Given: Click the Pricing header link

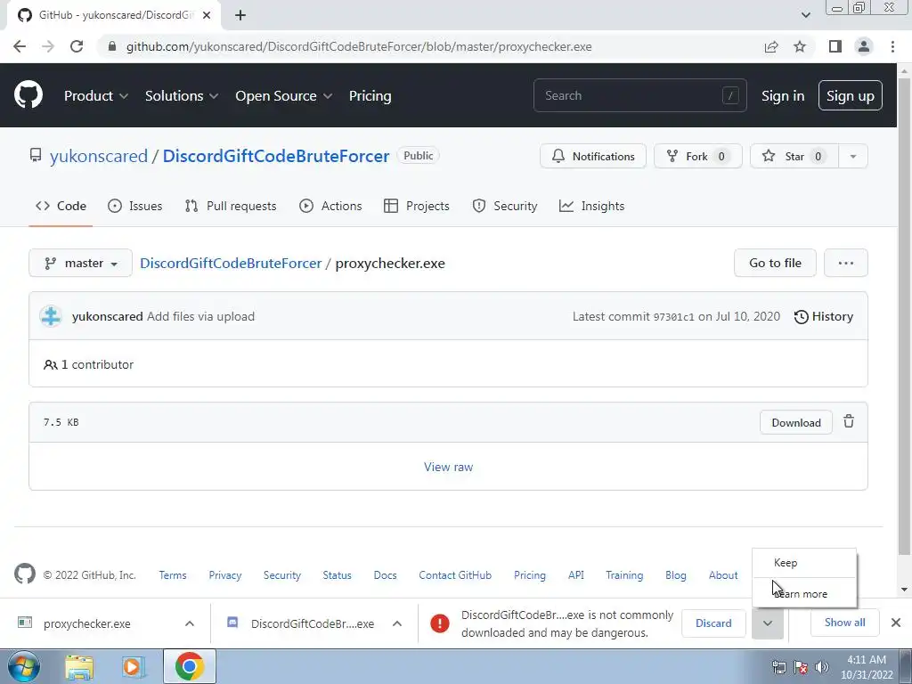Looking at the screenshot, I should pos(370,95).
